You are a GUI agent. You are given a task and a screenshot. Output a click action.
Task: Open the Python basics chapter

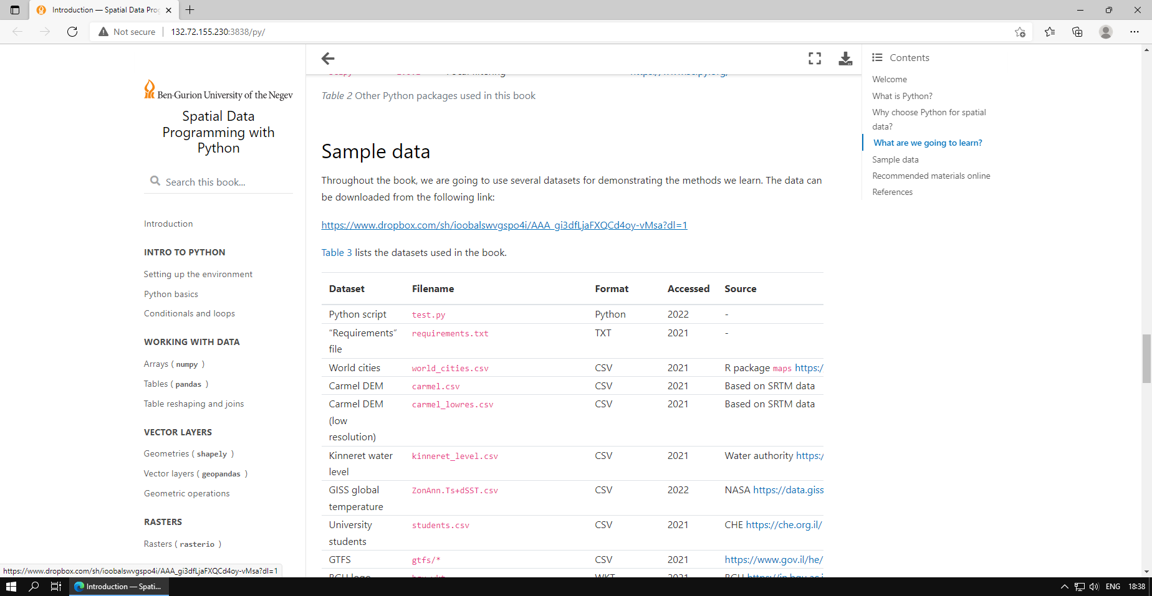click(x=171, y=294)
